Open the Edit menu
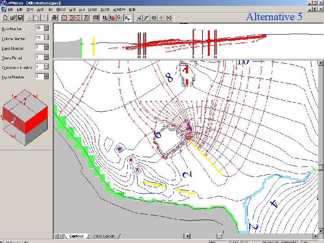The height and width of the screenshot is (243, 324). pos(20,9)
